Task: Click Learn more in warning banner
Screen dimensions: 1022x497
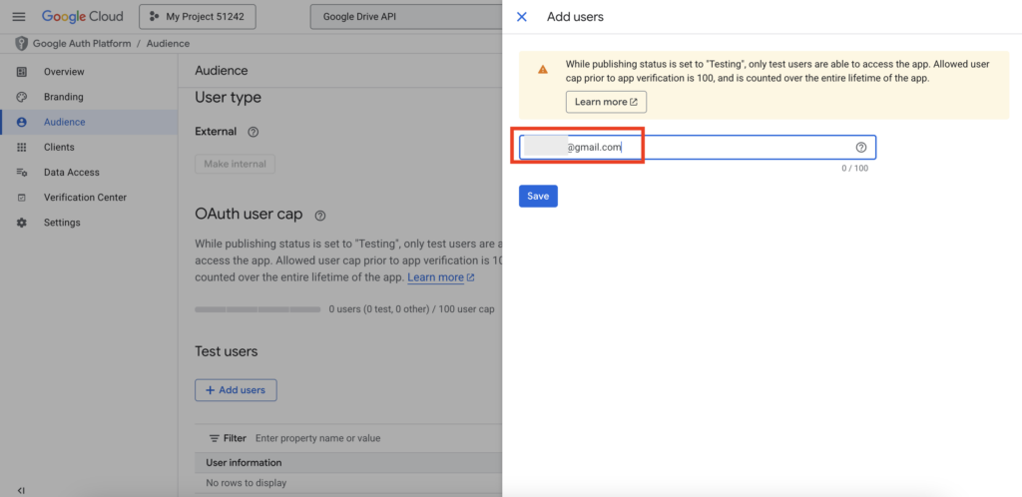Action: tap(606, 102)
